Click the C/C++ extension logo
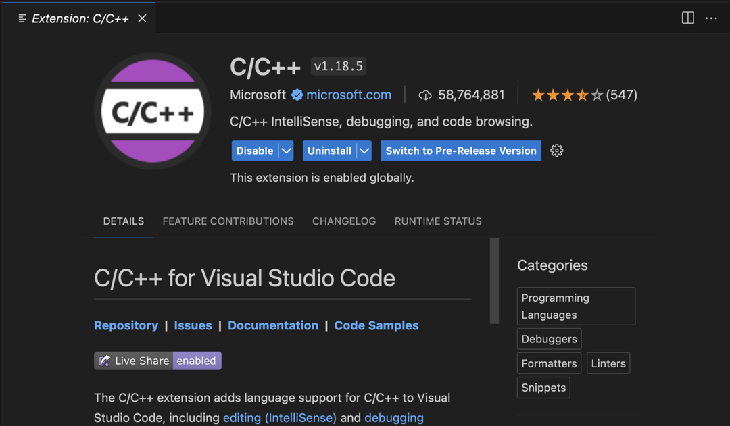 tap(152, 110)
